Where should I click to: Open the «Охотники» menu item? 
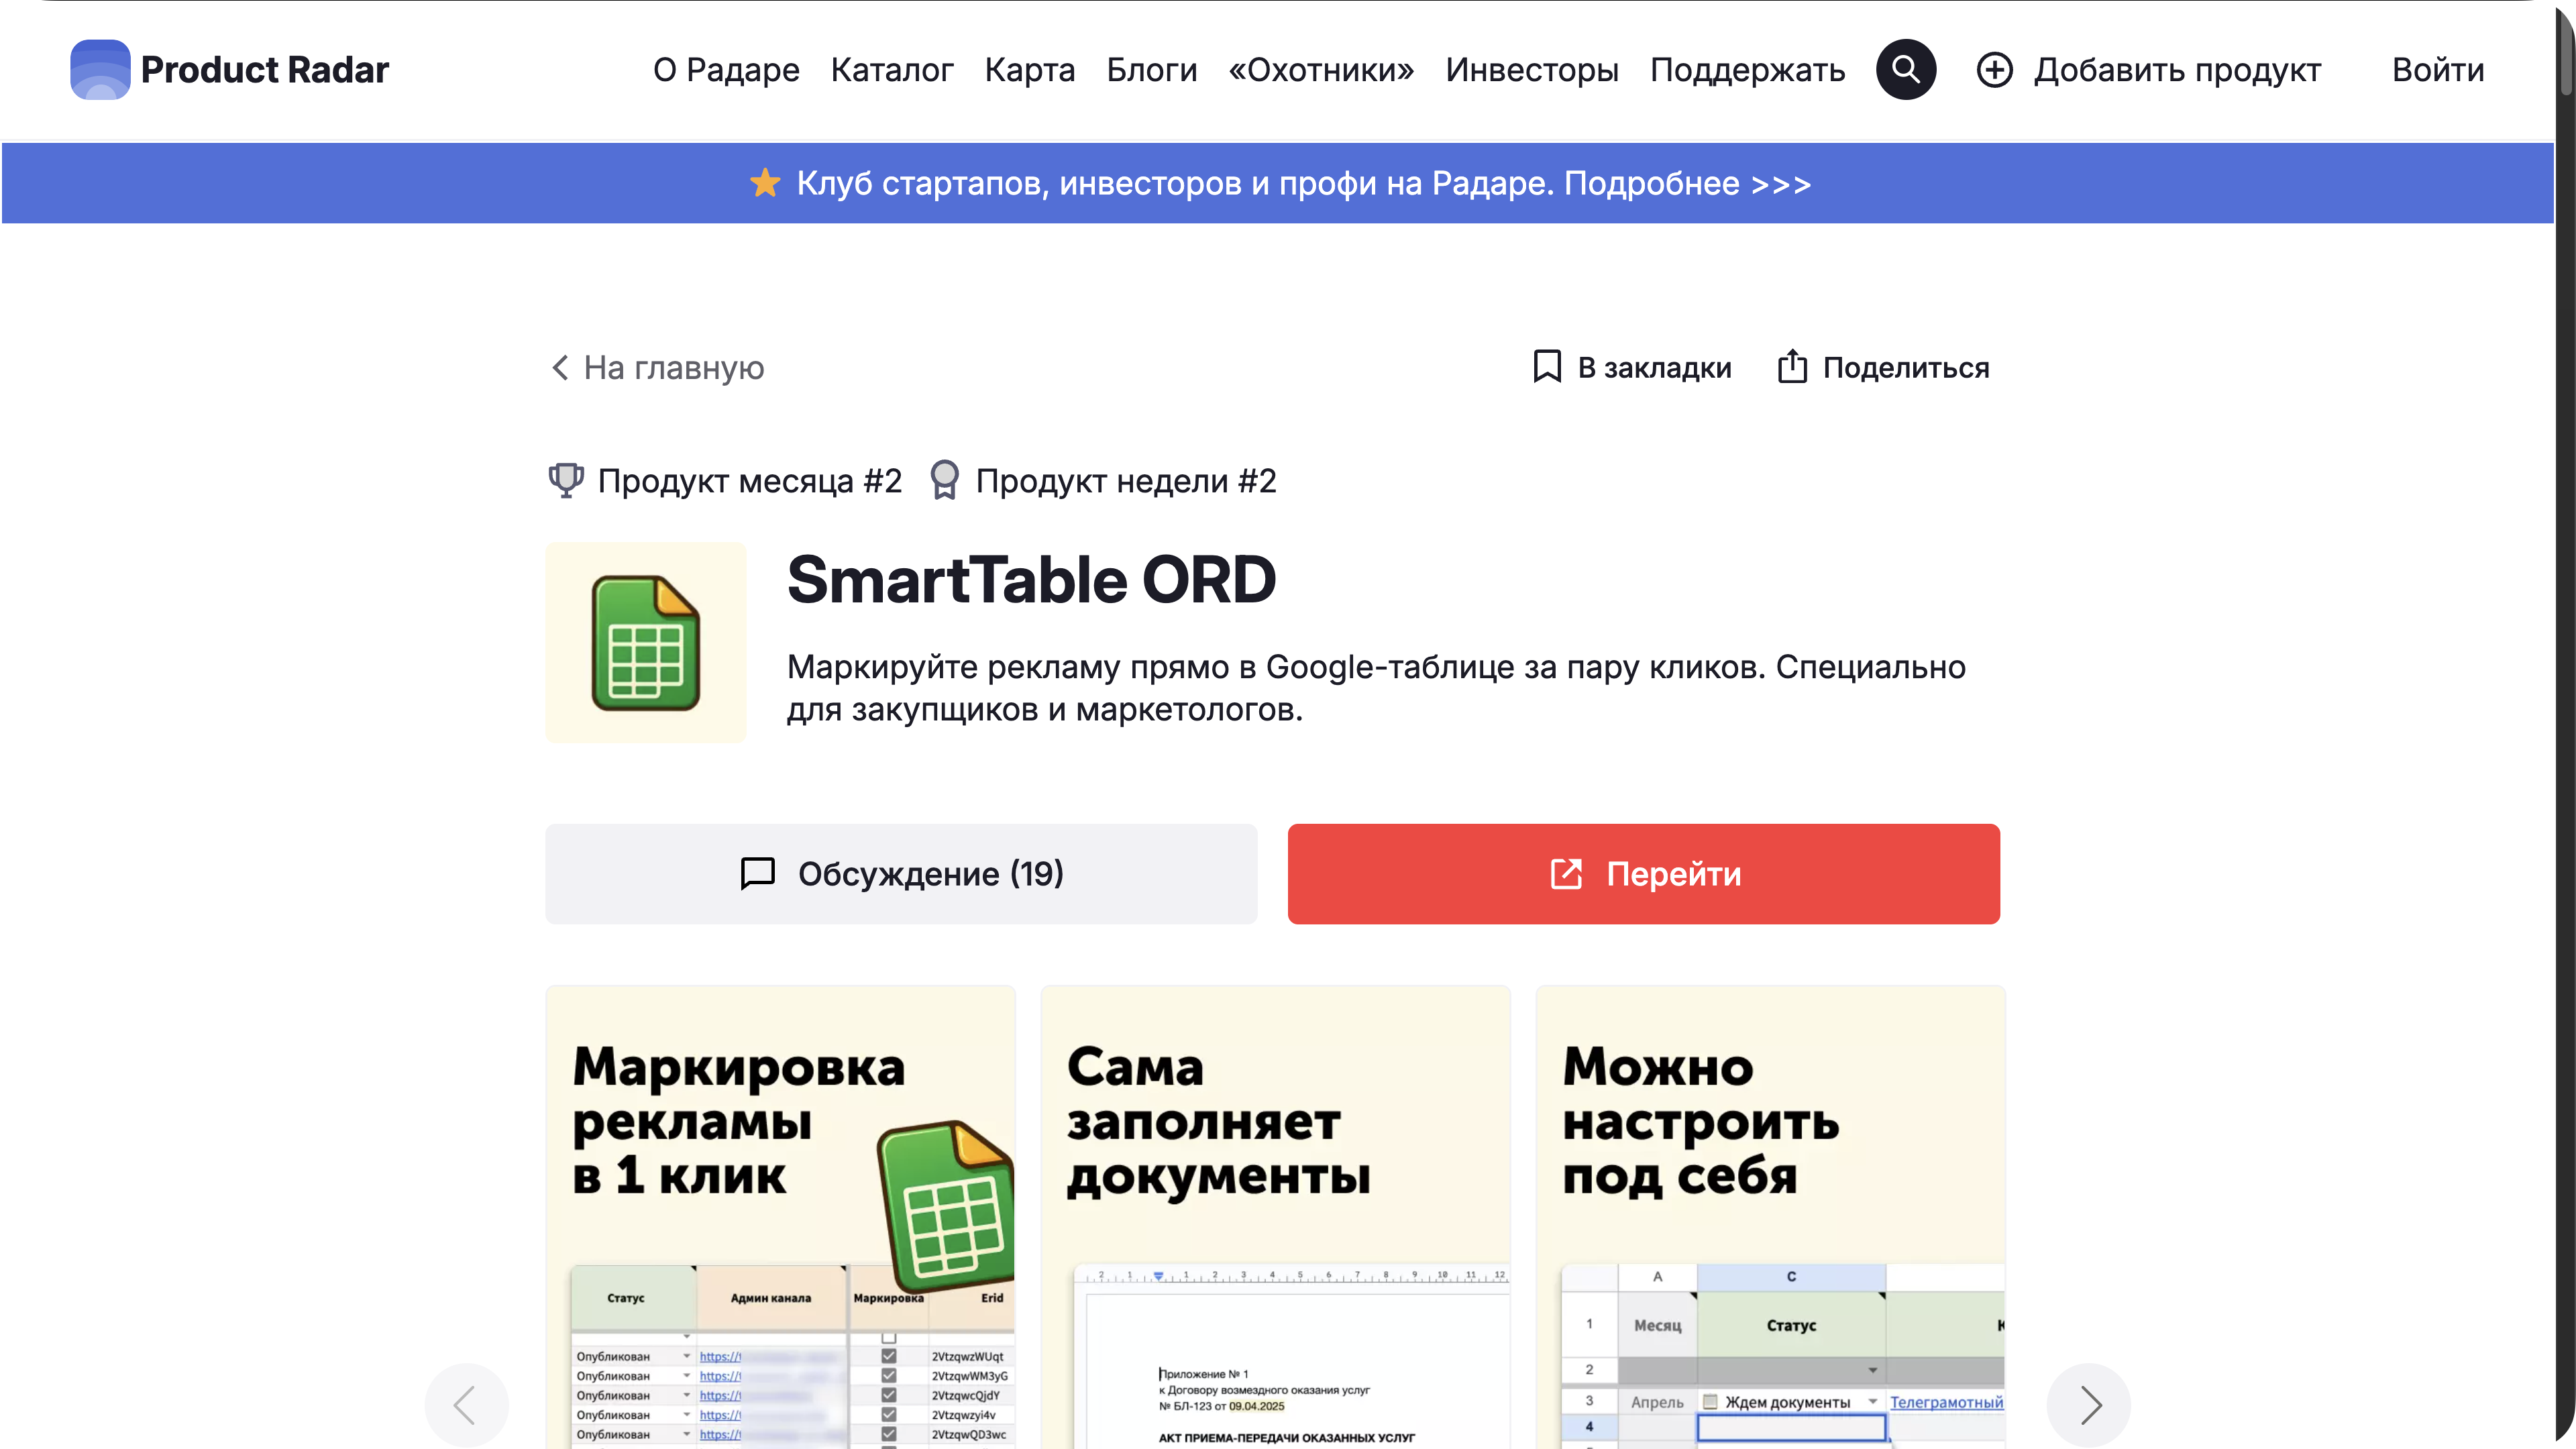[x=1321, y=70]
